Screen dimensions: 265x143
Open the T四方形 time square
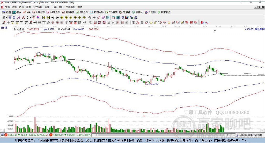(x=82, y=12)
